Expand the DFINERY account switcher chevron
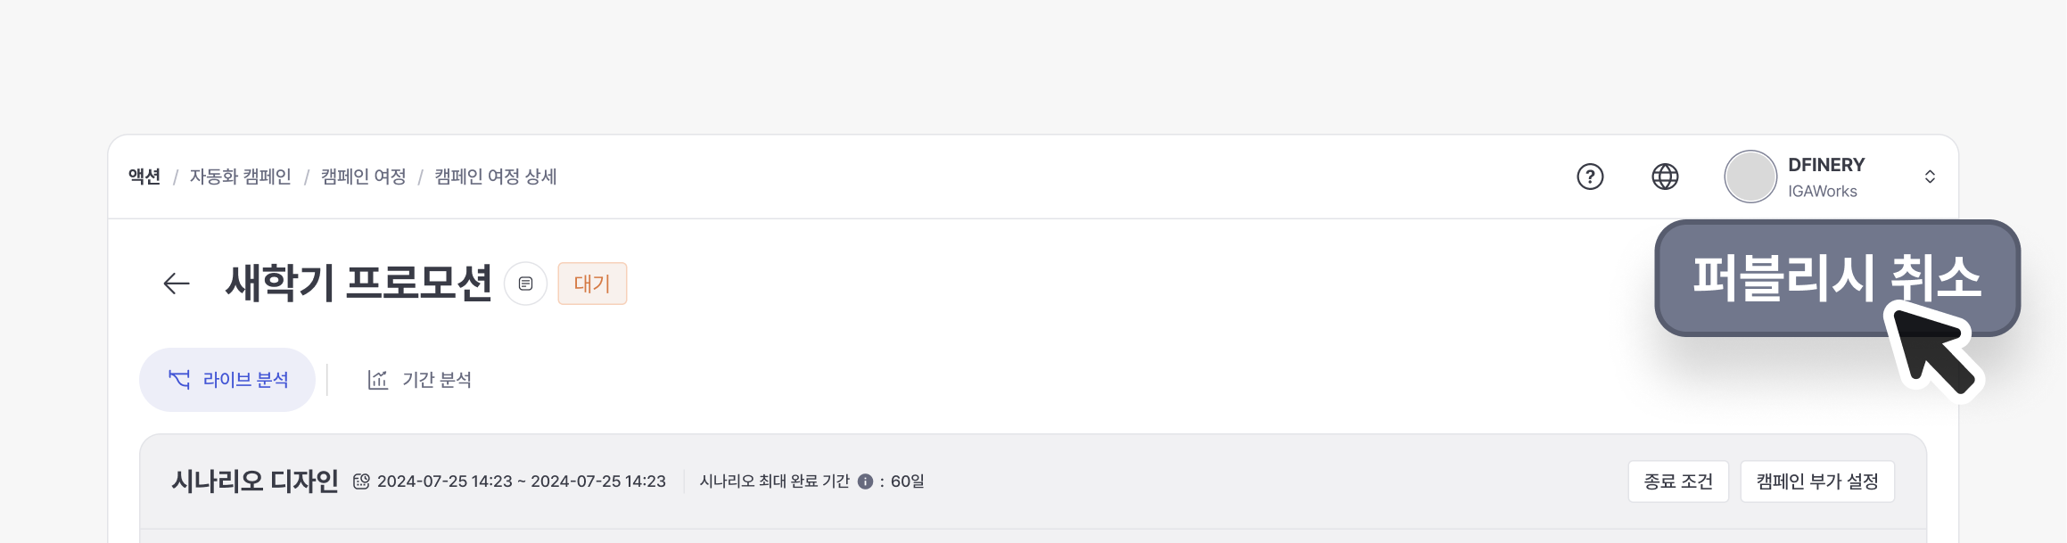 (1930, 177)
